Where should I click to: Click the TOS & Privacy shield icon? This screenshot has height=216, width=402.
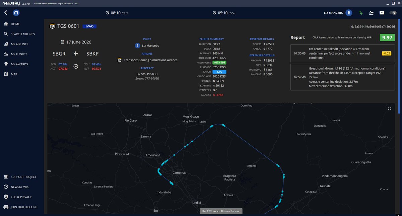(6, 197)
